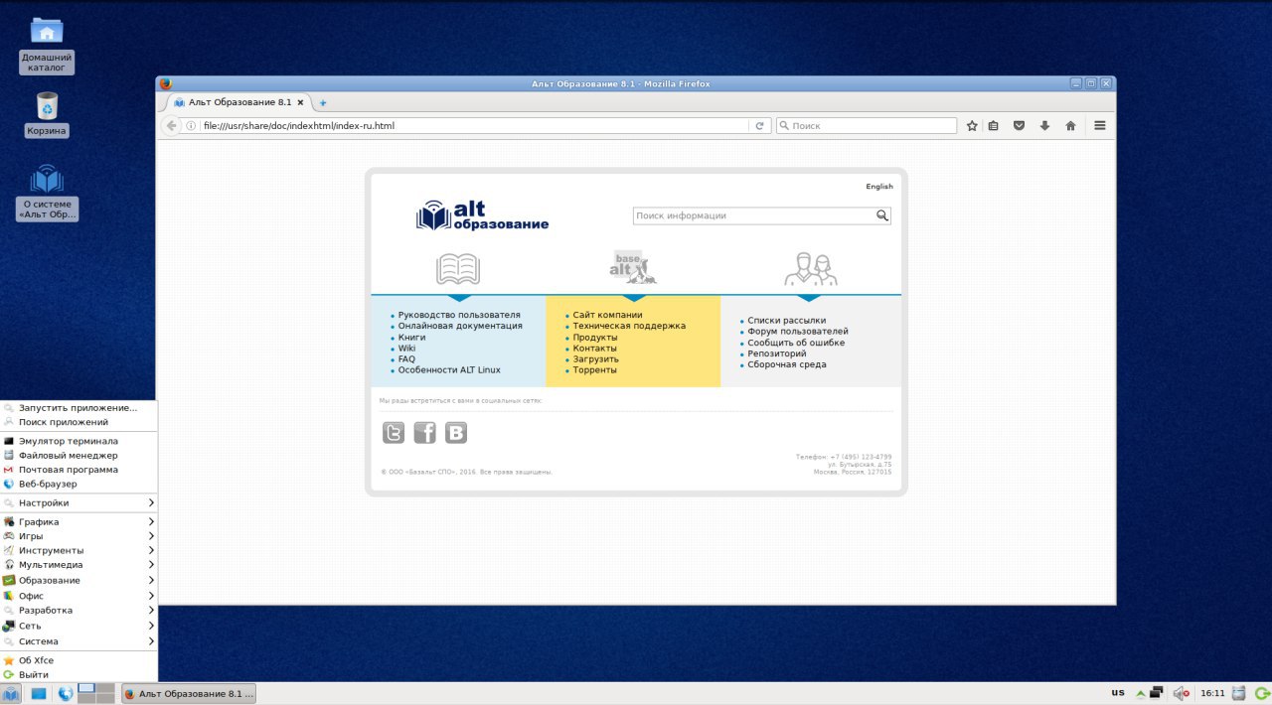Viewport: 1272px width, 705px height.
Task: Open the Firefox hamburger menu
Action: point(1100,126)
